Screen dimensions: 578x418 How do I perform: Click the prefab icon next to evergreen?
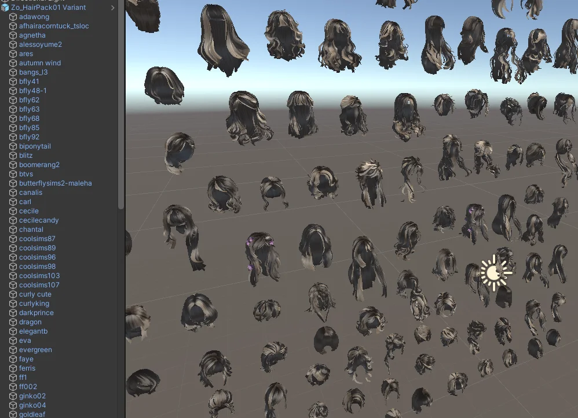click(13, 350)
